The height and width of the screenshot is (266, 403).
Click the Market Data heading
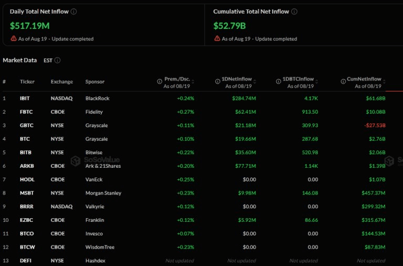coord(20,60)
